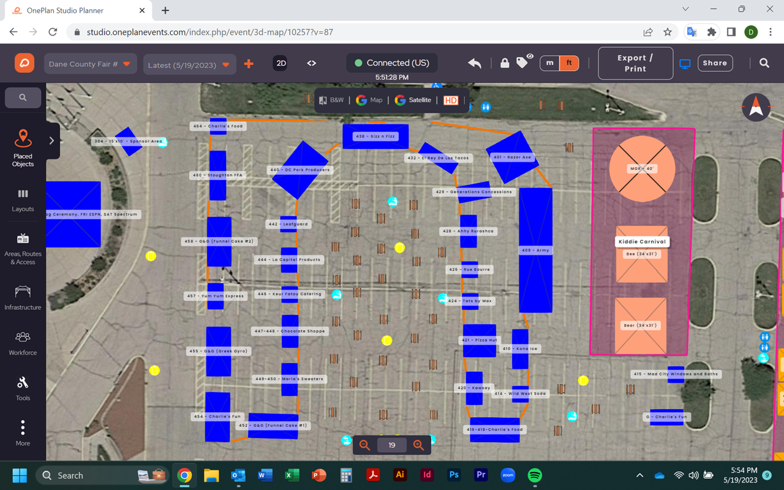This screenshot has height=490, width=784.
Task: Expand the sidebar using the chevron arrow
Action: (52, 140)
